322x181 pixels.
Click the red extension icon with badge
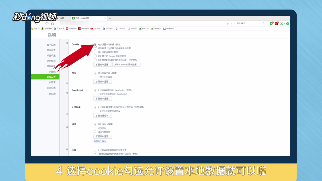click(276, 23)
